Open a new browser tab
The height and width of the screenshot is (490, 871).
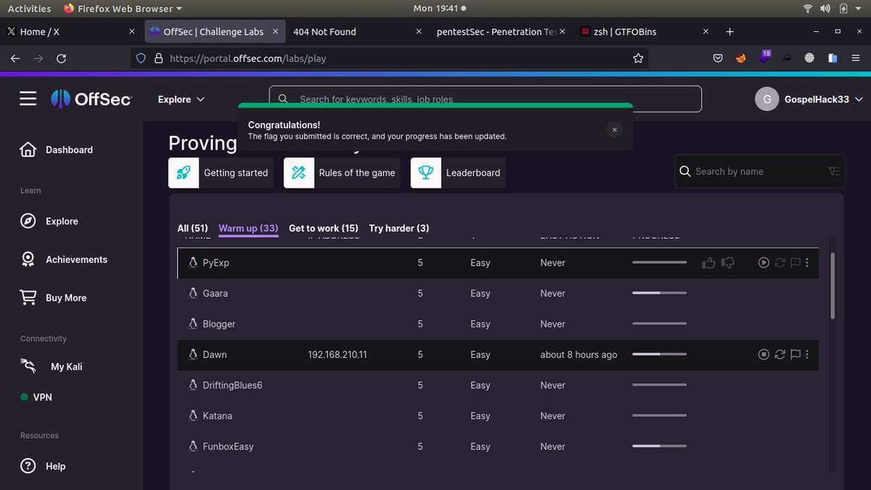[x=729, y=32]
